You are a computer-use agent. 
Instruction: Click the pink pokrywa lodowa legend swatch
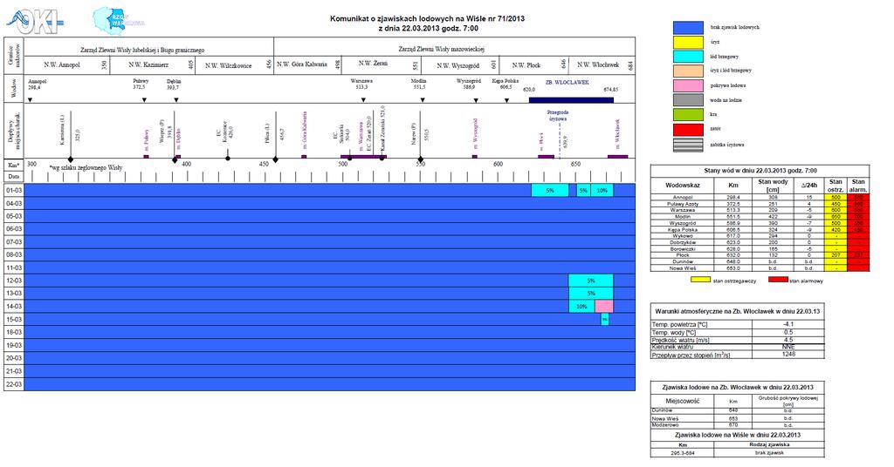point(688,86)
